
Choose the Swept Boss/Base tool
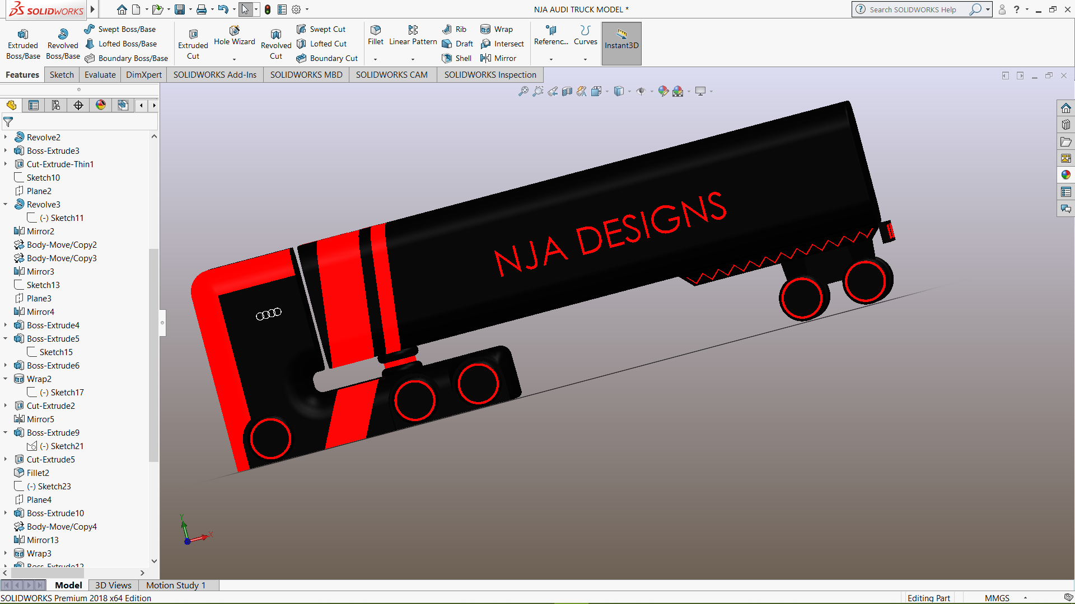[x=120, y=29]
